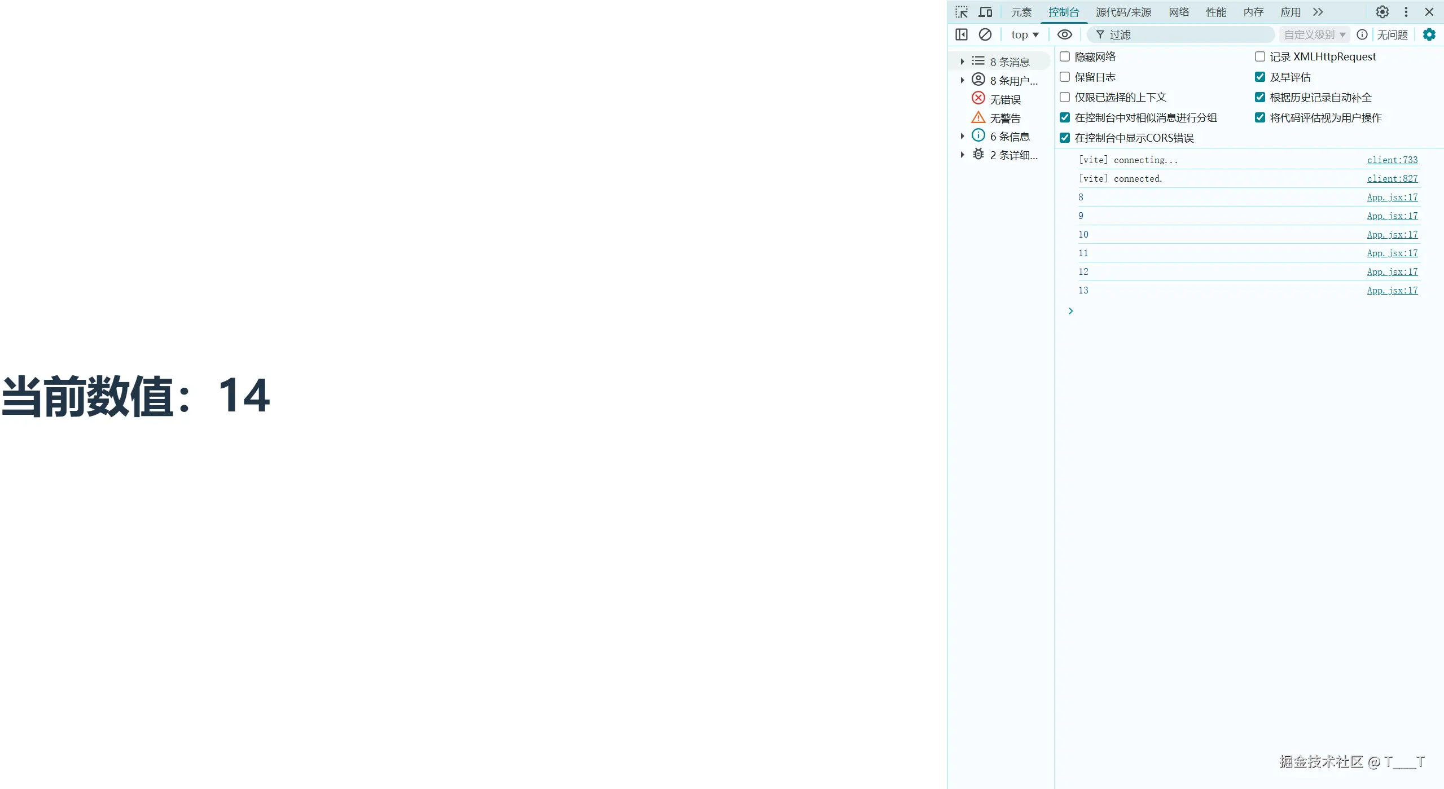Screen dimensions: 1444x789
Task: Switch to the 网络 tab
Action: point(1179,12)
